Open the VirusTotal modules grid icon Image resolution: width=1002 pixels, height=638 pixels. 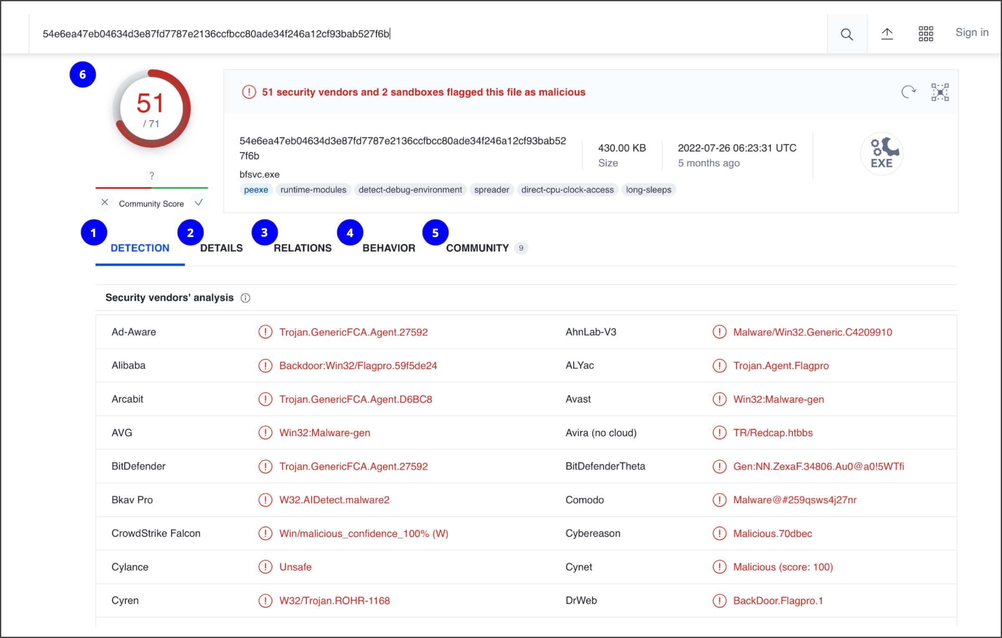pyautogui.click(x=926, y=33)
